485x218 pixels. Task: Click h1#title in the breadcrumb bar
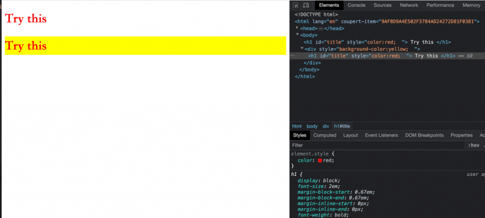[x=342, y=126]
